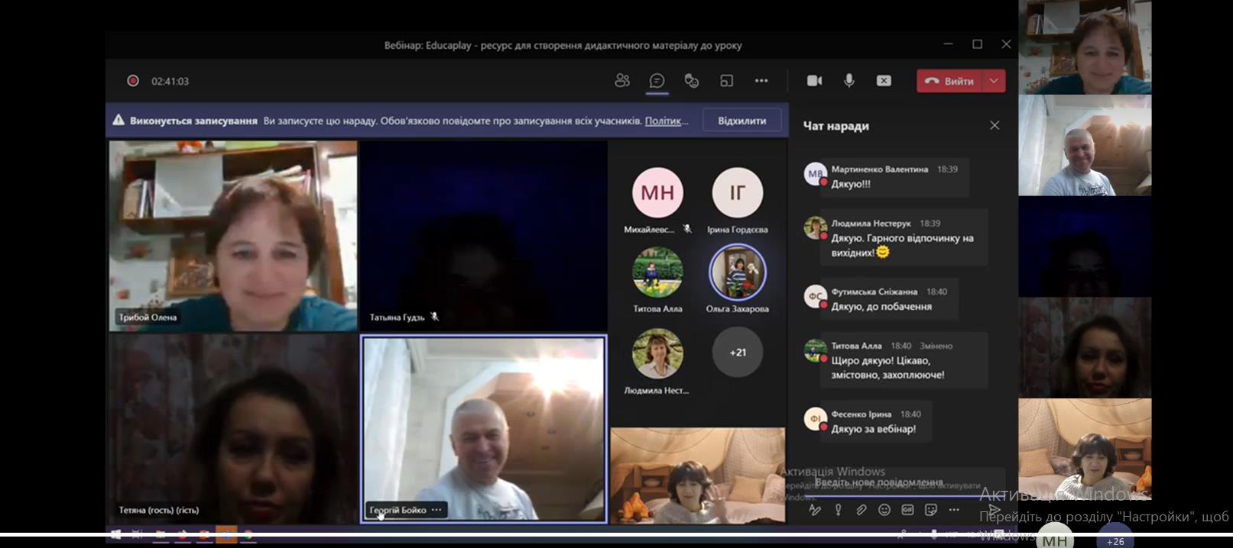Toggle the camera on or off
The image size is (1233, 548).
click(814, 81)
